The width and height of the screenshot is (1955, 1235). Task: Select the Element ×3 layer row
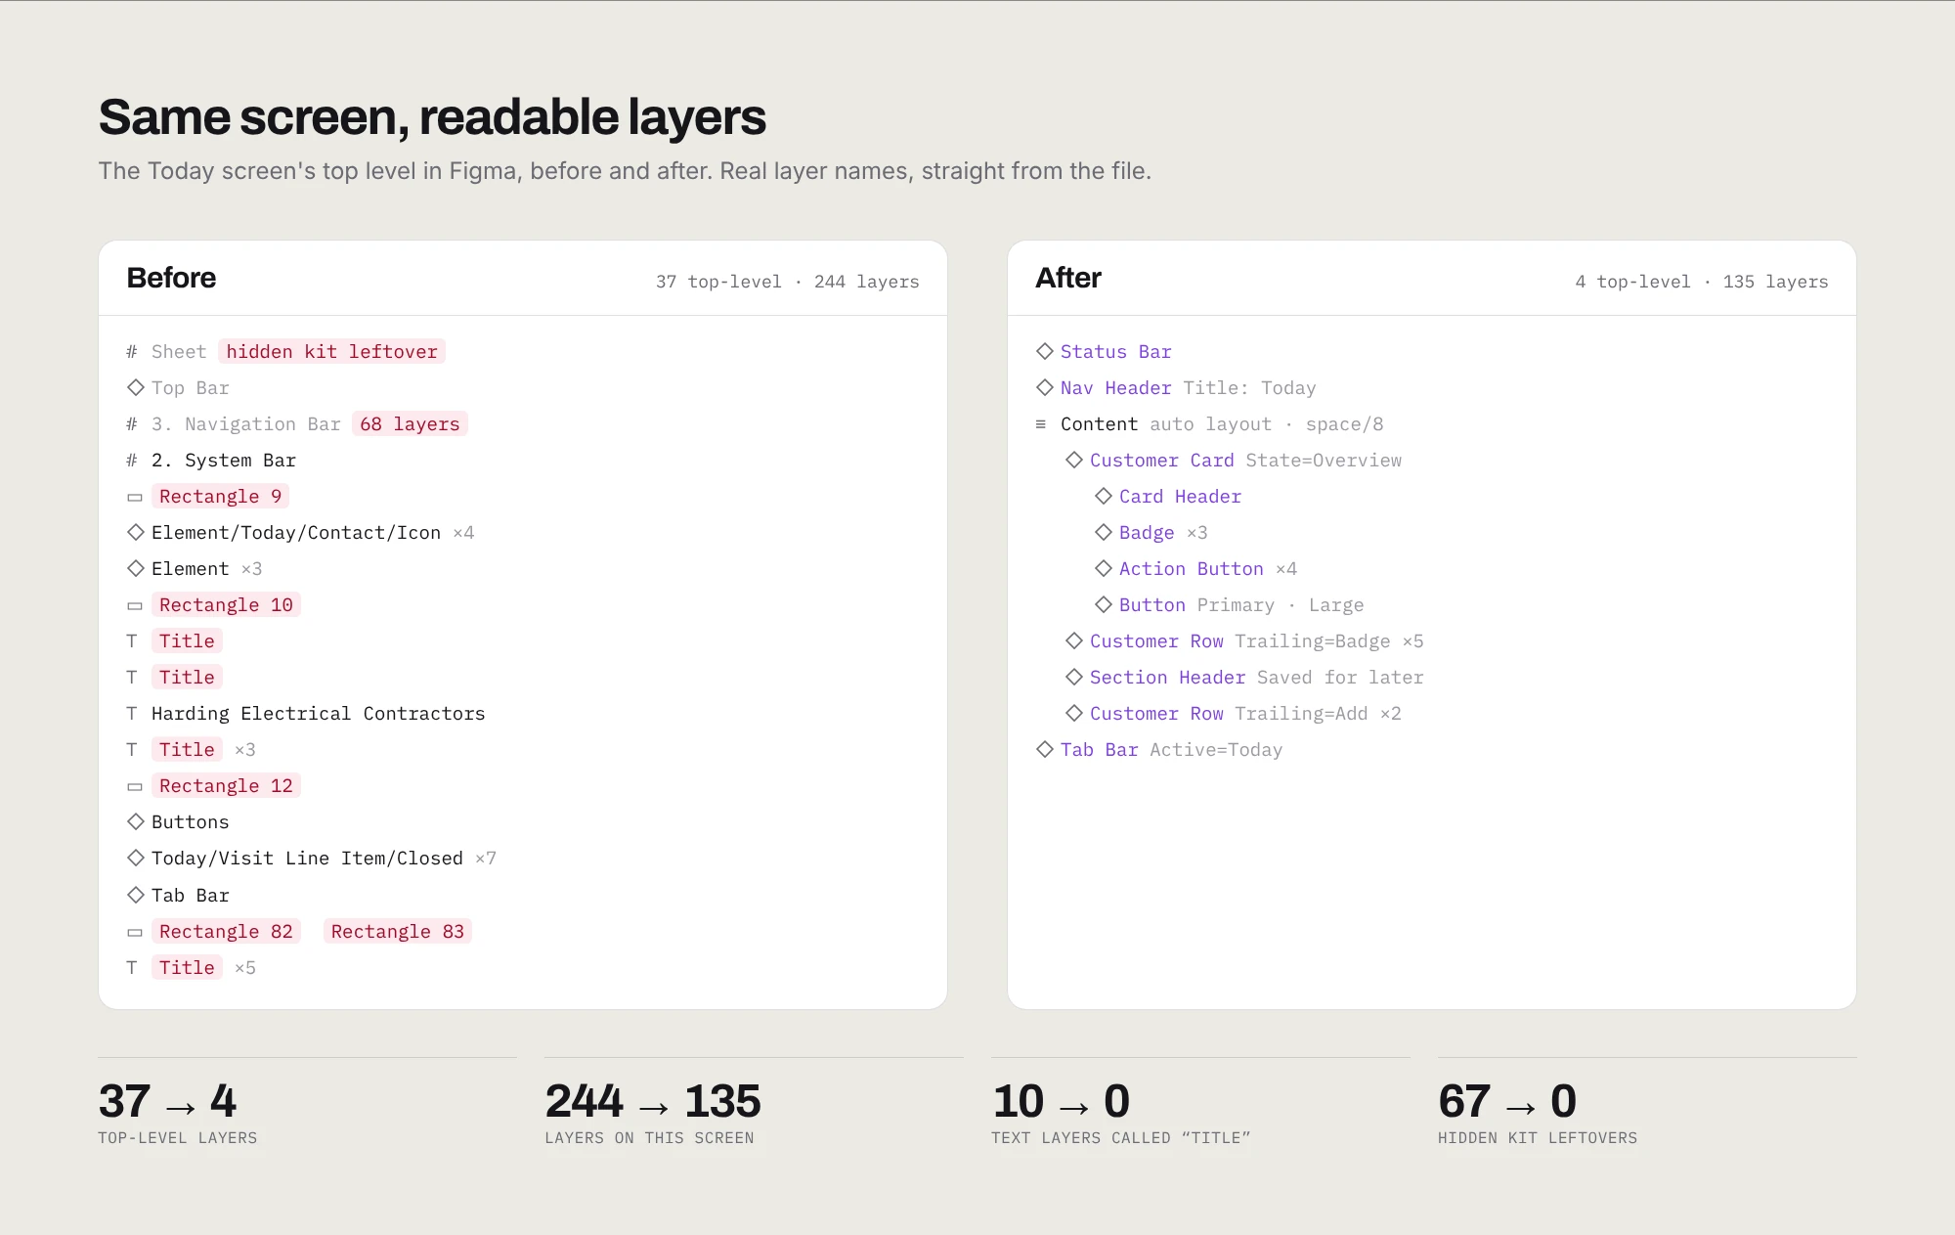tap(195, 569)
